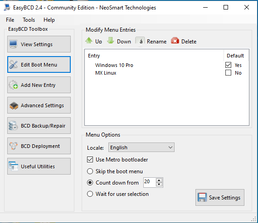Select Wait for user selection radio
Screen dimensions: 258x223
click(x=90, y=194)
